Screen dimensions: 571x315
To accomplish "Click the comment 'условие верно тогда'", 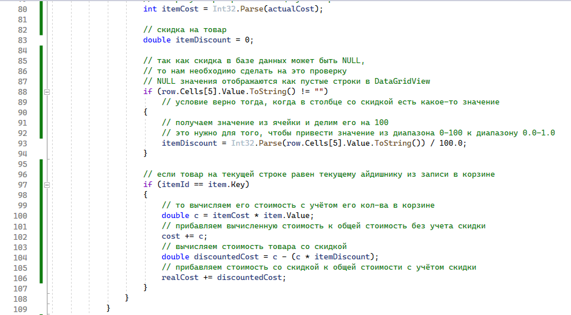I will (330, 102).
